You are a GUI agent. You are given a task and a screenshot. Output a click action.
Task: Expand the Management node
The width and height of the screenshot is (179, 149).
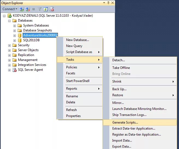click(9, 60)
